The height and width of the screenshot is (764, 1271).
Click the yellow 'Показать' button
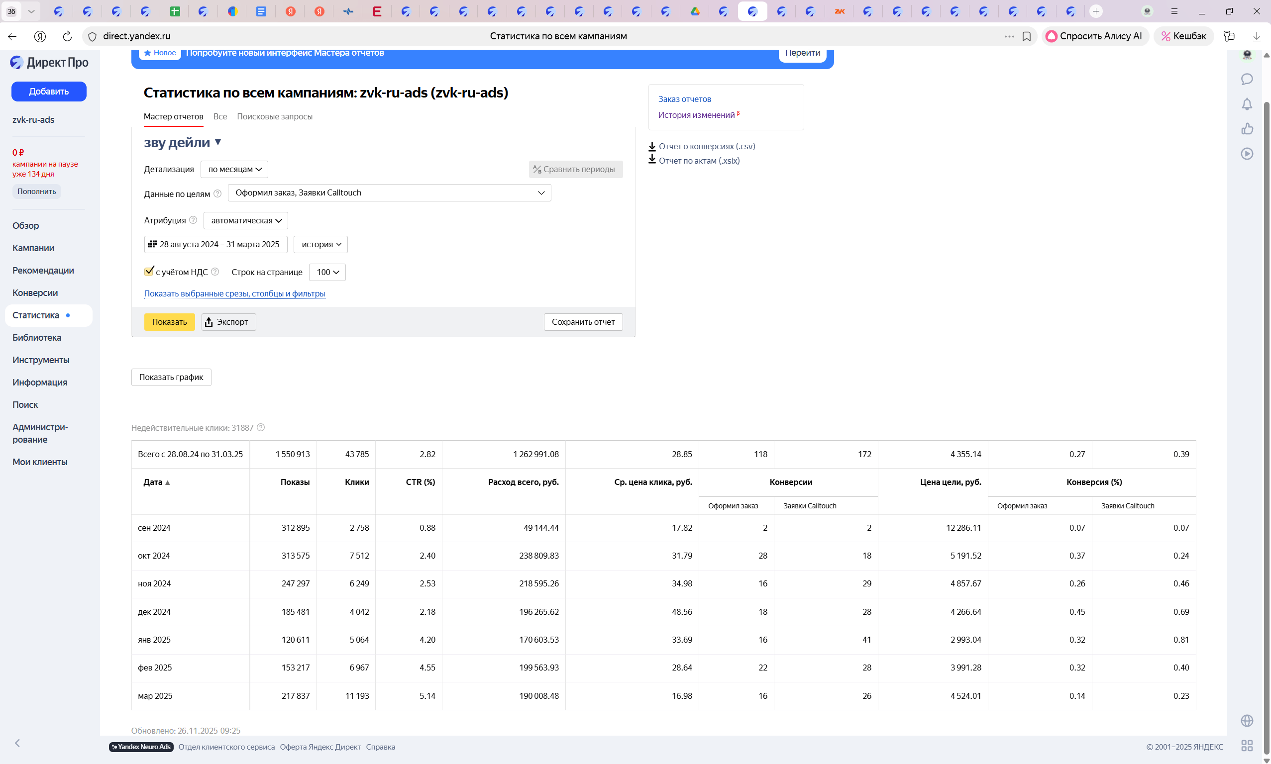tap(169, 322)
